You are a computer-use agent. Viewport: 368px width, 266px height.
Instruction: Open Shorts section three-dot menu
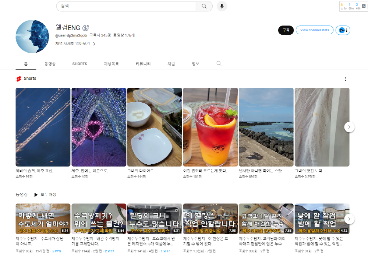tap(345, 79)
